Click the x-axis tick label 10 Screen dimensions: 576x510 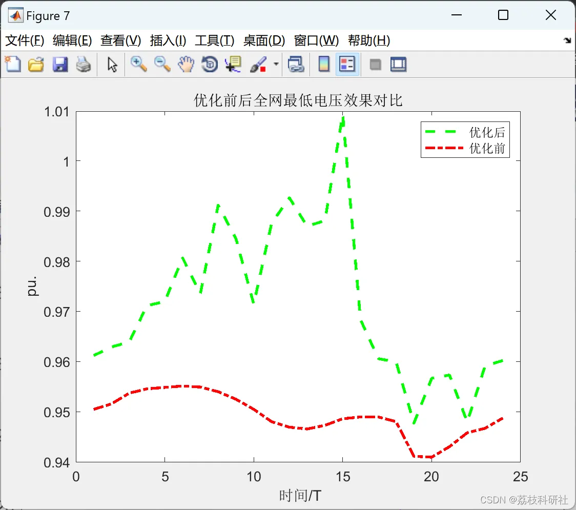click(x=254, y=477)
